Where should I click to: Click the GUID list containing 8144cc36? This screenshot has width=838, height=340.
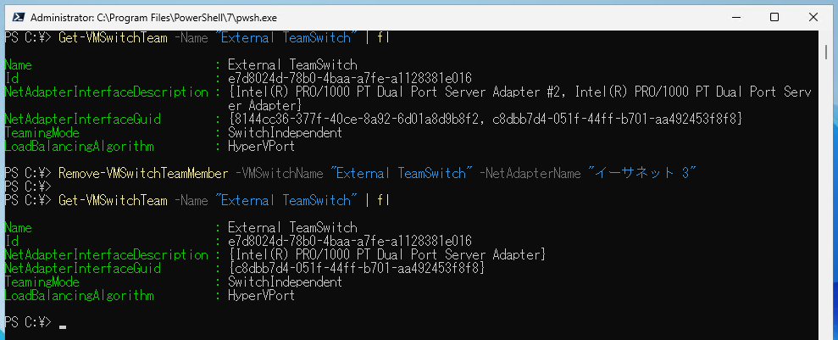coord(486,119)
